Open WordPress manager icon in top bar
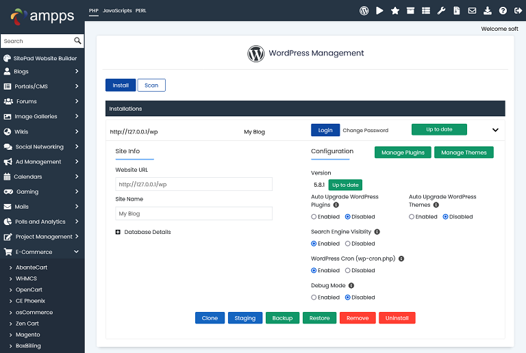The width and height of the screenshot is (526, 353). (x=364, y=11)
